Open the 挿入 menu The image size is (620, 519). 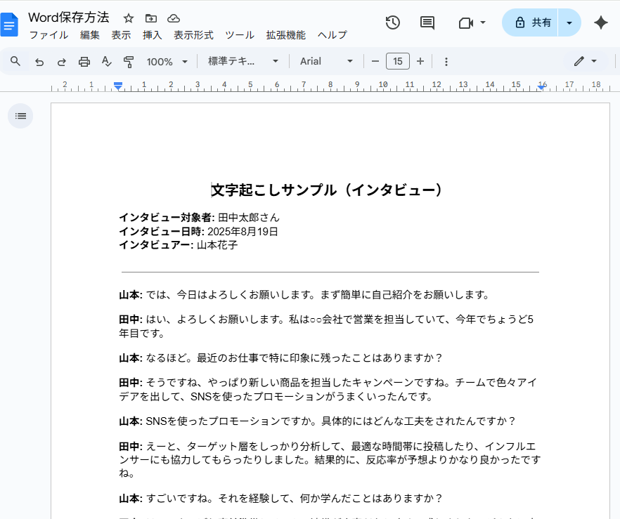point(153,35)
